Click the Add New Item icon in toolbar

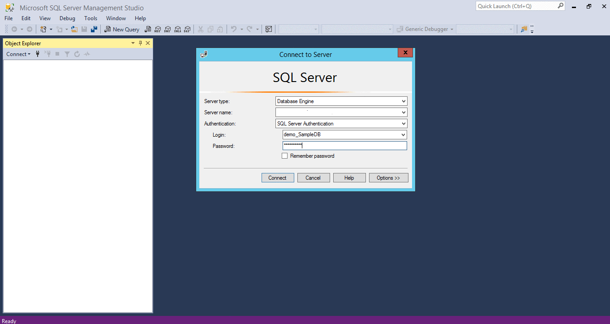point(59,29)
